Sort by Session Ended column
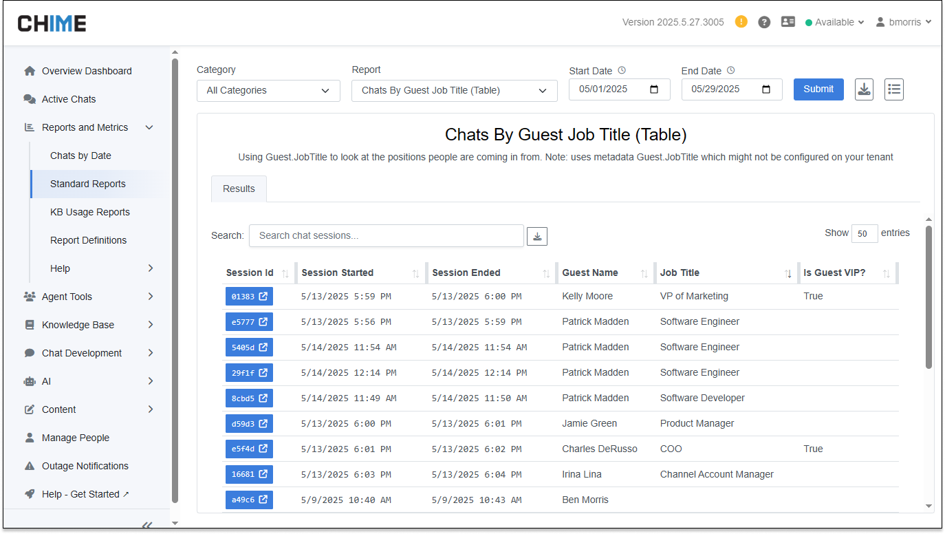This screenshot has width=945, height=534. [491, 273]
